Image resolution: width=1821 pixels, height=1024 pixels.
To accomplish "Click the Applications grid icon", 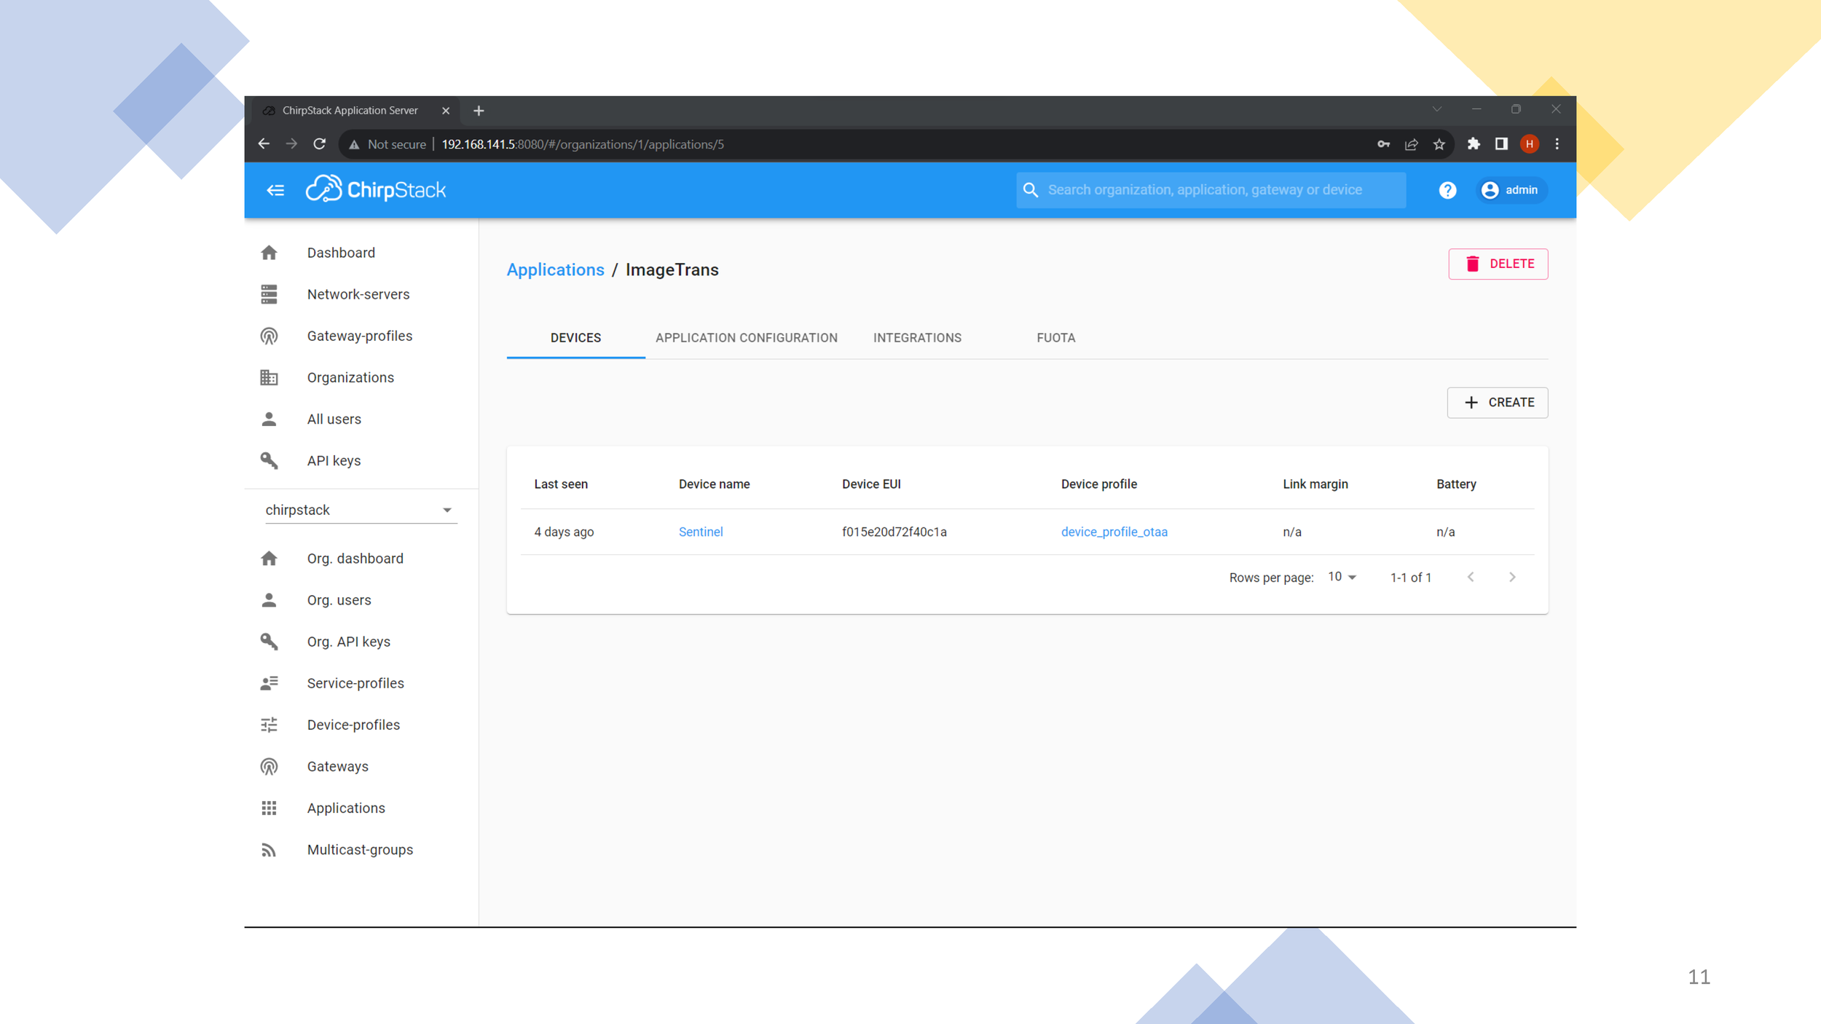I will click(x=269, y=808).
